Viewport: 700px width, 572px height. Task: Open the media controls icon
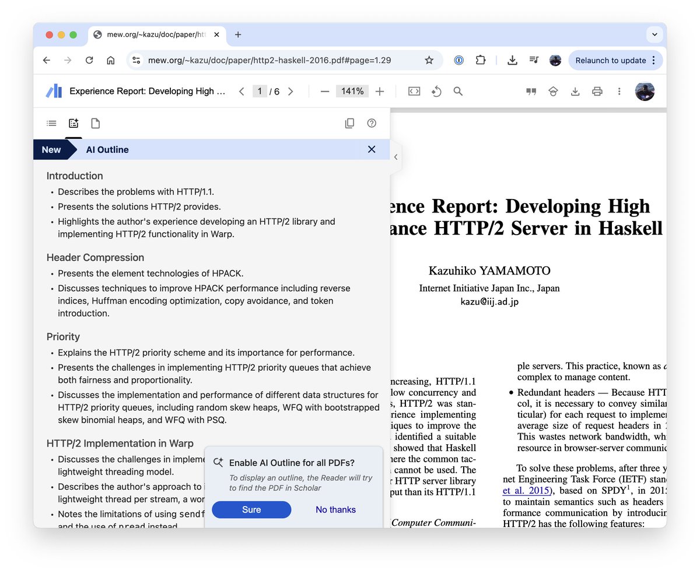click(x=534, y=60)
